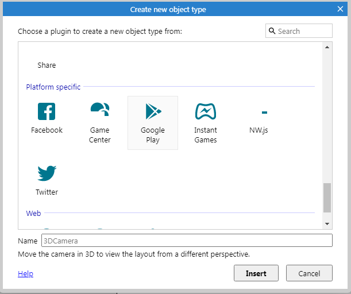Choose the NW.js plugin icon

[264, 113]
